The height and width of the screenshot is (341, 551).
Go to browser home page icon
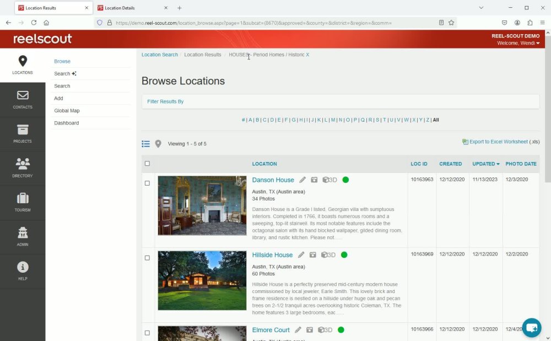coord(46,23)
